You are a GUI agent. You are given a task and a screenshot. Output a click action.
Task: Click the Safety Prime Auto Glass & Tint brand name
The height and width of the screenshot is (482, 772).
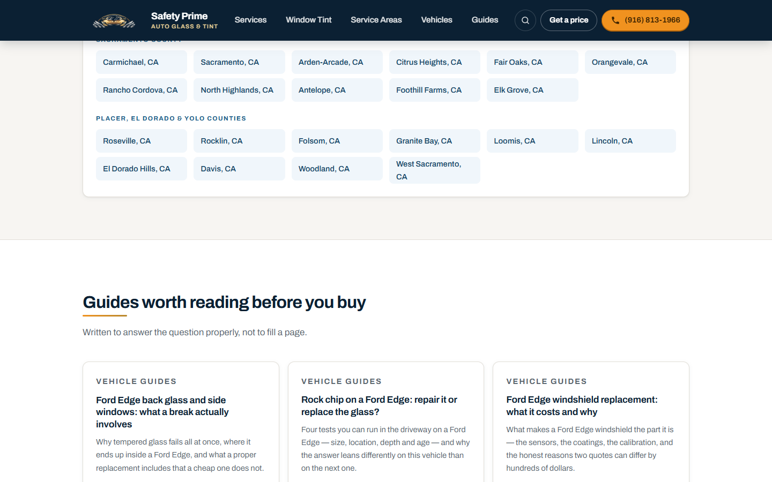[x=184, y=20]
